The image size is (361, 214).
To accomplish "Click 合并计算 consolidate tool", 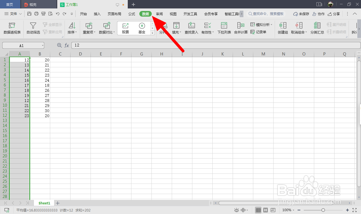I will tap(241, 28).
